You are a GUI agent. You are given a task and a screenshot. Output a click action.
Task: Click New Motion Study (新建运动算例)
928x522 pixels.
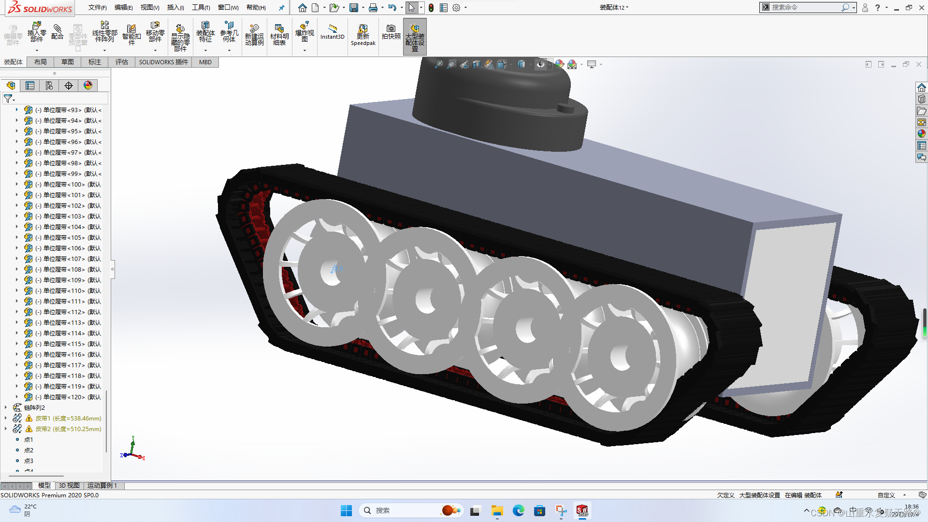pyautogui.click(x=254, y=35)
